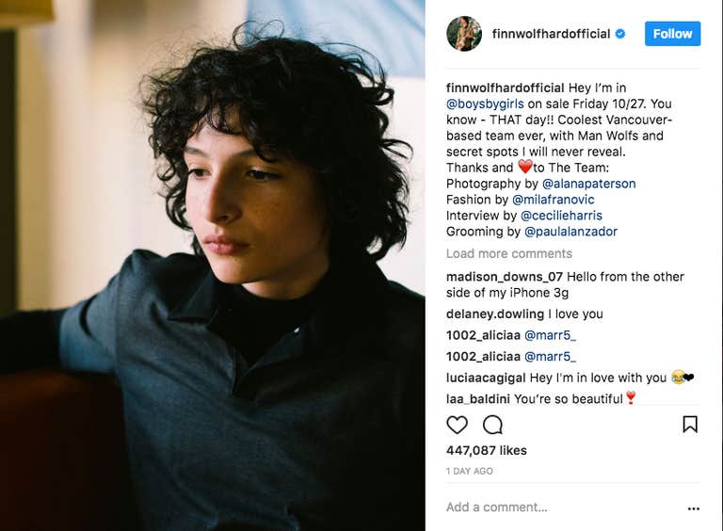The height and width of the screenshot is (531, 723).
Task: Visit the @alanapaterson photographer profile
Action: coord(588,184)
